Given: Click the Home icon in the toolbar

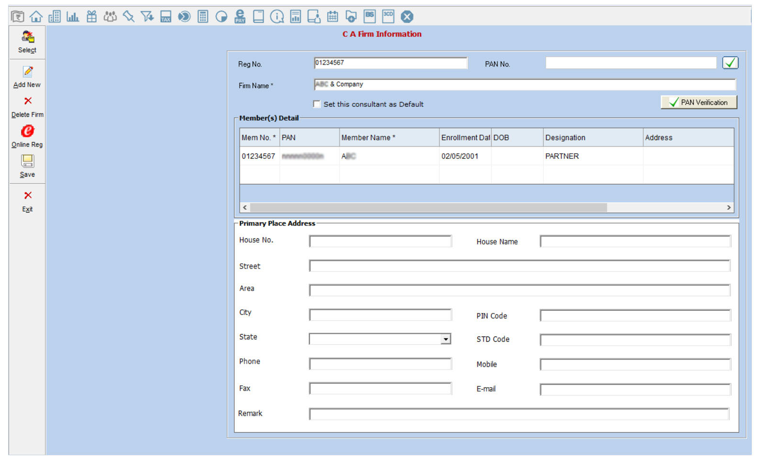Looking at the screenshot, I should [x=36, y=17].
